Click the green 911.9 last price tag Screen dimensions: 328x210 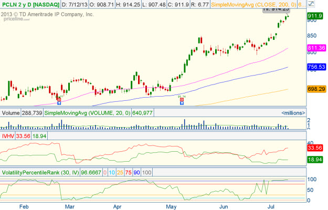[315, 16]
